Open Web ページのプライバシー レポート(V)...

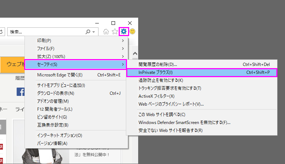click(x=202, y=104)
